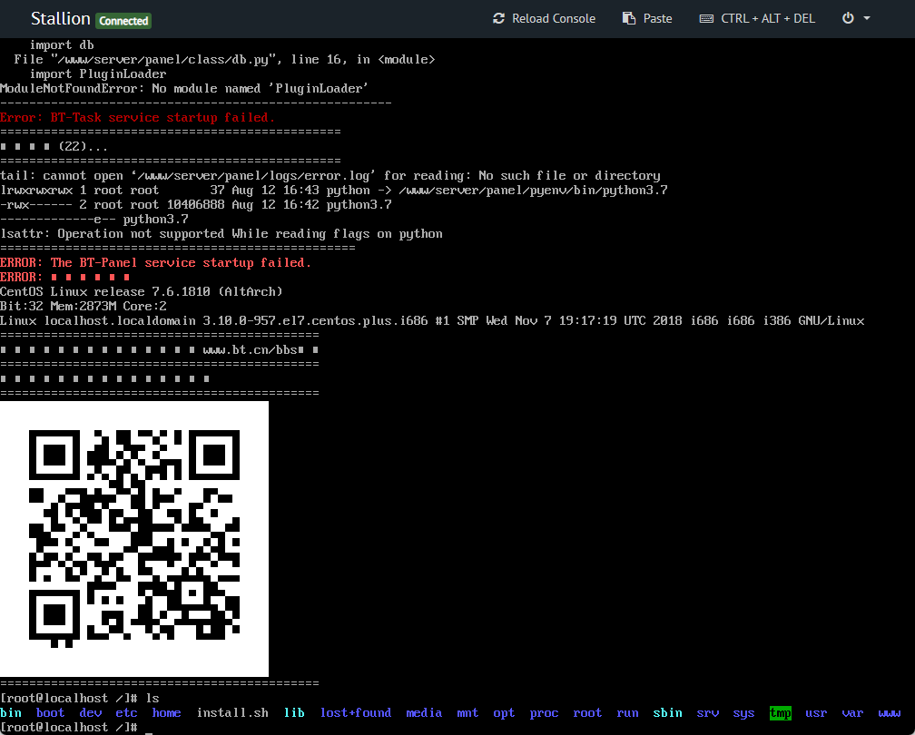Click the 'import PluginLoader' traceback line

pos(98,74)
